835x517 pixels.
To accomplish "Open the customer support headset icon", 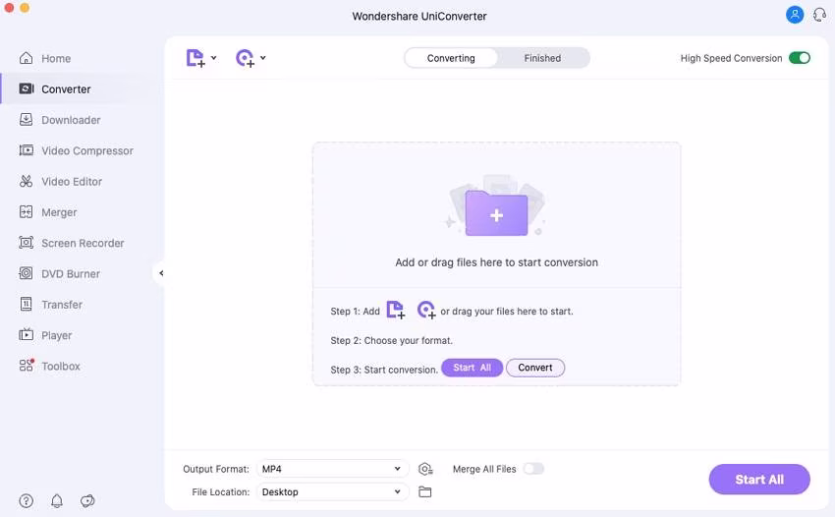I will pos(818,15).
